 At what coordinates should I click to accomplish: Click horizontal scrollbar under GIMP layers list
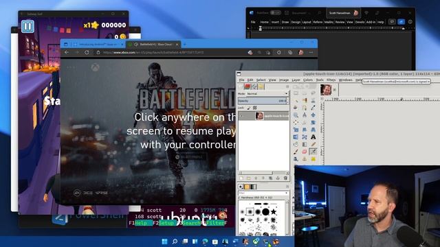click(x=263, y=173)
